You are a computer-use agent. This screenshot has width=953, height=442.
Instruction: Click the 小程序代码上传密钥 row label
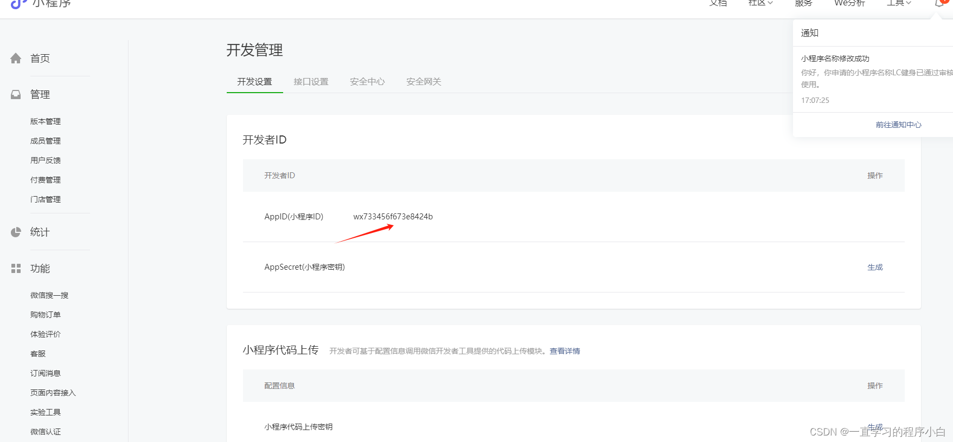299,427
